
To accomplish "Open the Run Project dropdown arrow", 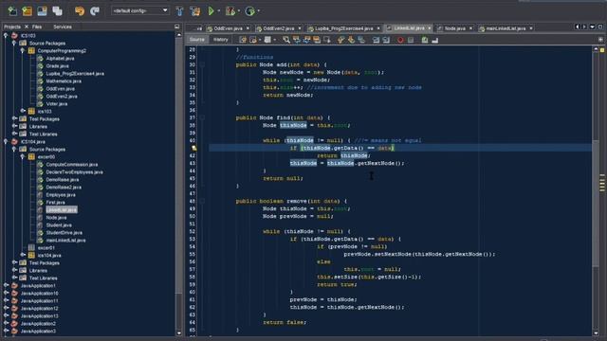I will pos(219,10).
